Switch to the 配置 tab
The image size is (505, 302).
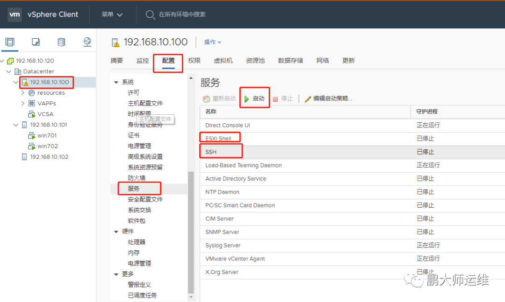(x=168, y=61)
